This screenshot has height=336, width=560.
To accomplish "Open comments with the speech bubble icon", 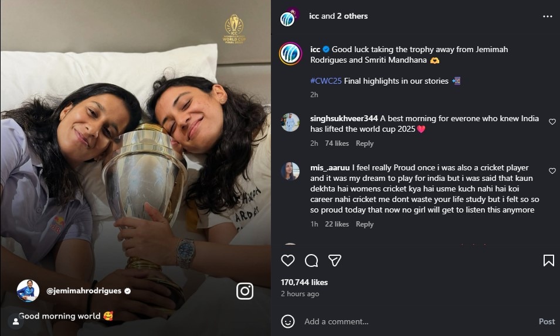I will click(x=311, y=260).
